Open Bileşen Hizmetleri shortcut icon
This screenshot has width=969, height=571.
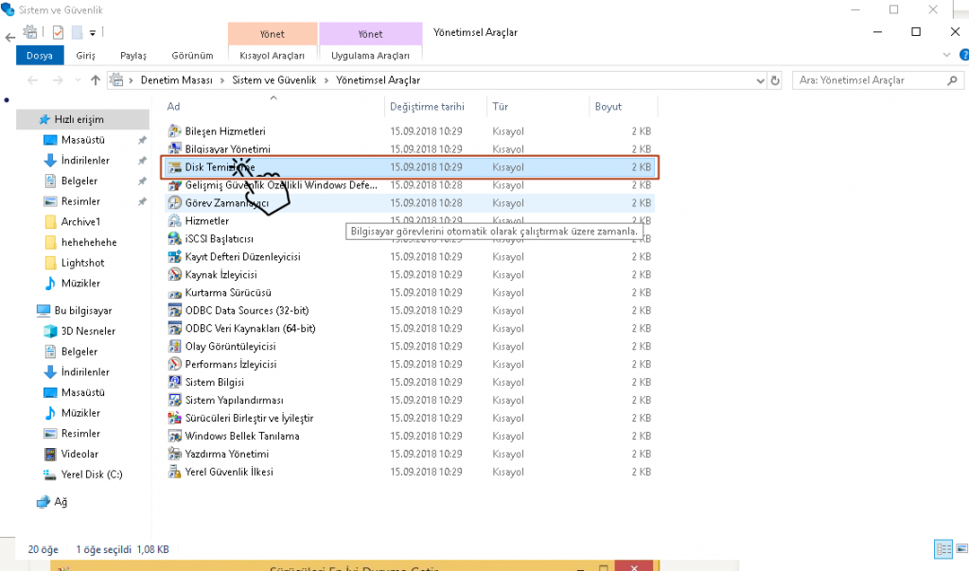175,130
